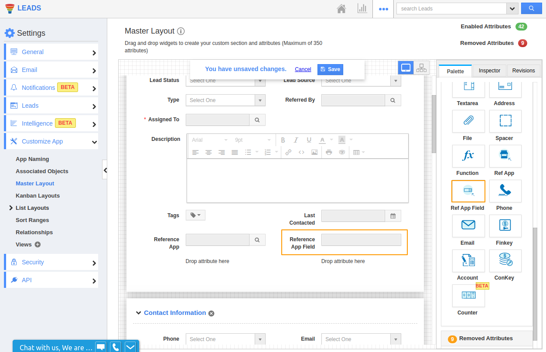
Task: Click the Phone widget icon
Action: point(505,191)
